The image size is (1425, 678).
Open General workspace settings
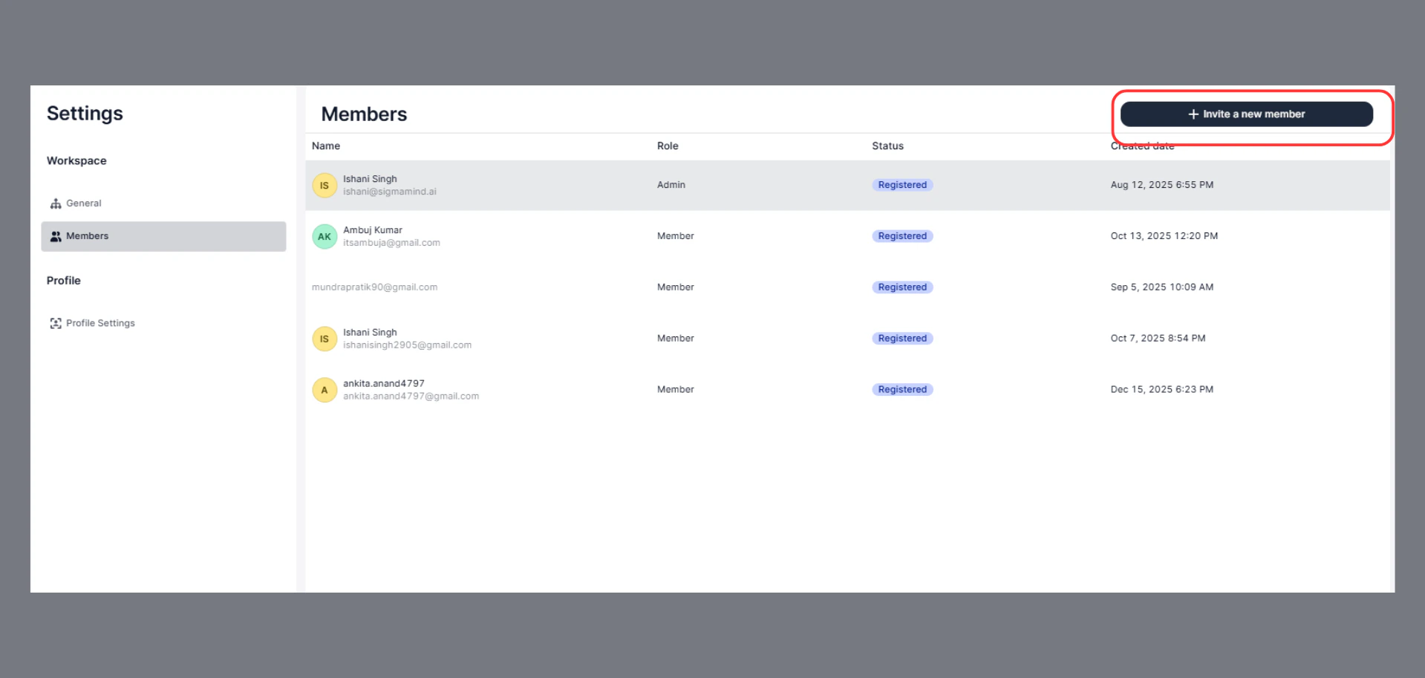[x=83, y=203]
